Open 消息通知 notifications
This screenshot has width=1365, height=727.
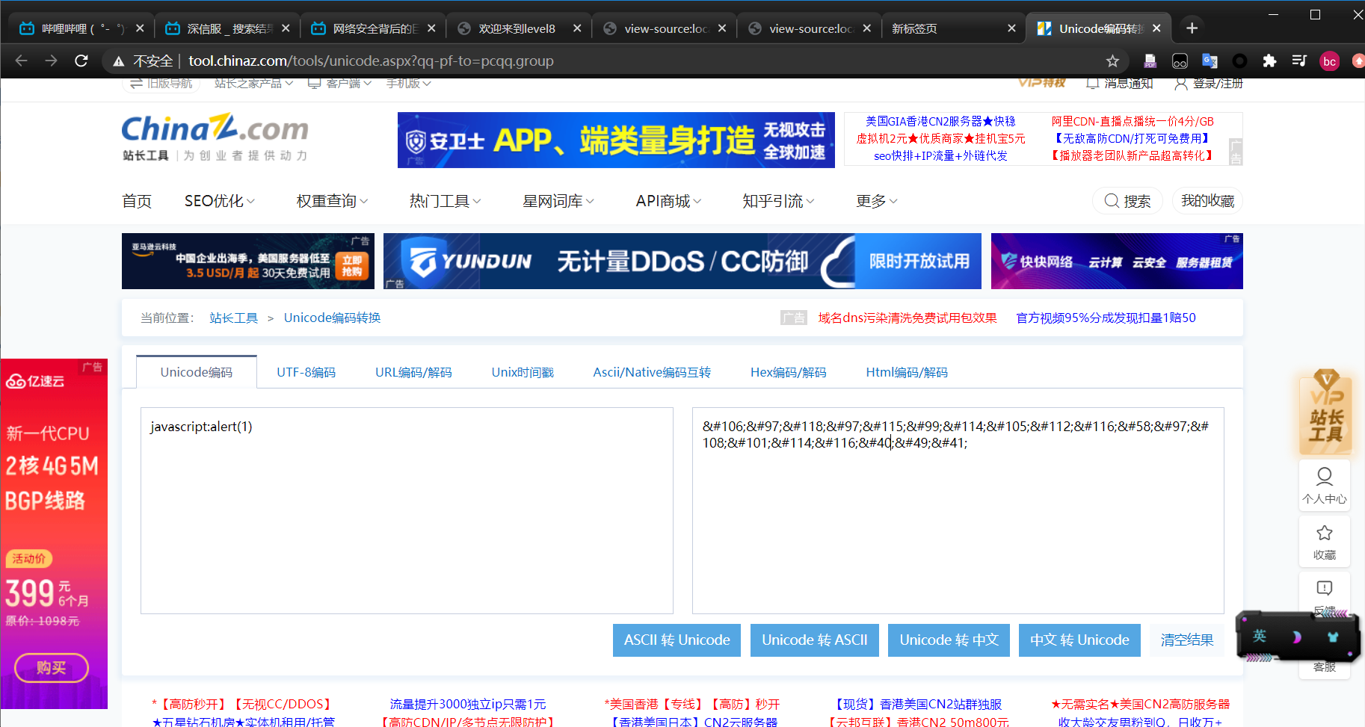click(x=1119, y=84)
